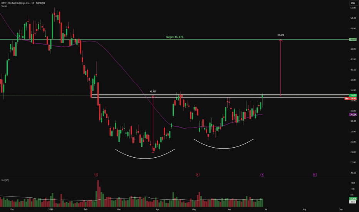
Task: Click the Apr date axis label
Action: coord(157,209)
